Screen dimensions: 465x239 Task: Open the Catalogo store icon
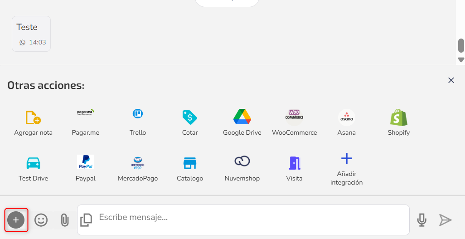click(190, 163)
